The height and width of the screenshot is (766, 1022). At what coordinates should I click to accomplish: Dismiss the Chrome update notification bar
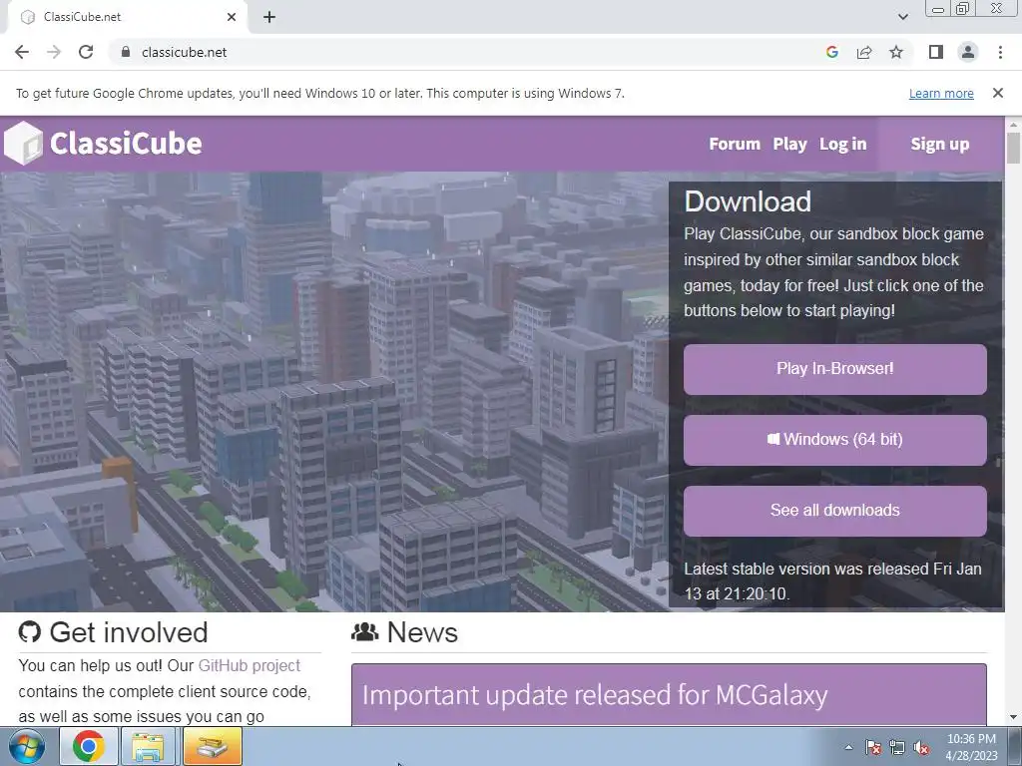click(997, 93)
